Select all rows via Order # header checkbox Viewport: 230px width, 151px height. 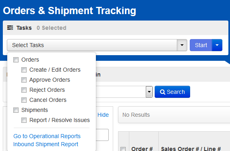click(x=123, y=149)
